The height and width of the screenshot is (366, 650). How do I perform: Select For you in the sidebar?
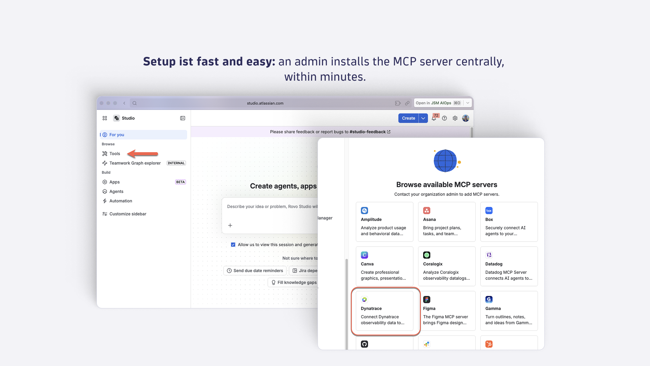tap(144, 135)
